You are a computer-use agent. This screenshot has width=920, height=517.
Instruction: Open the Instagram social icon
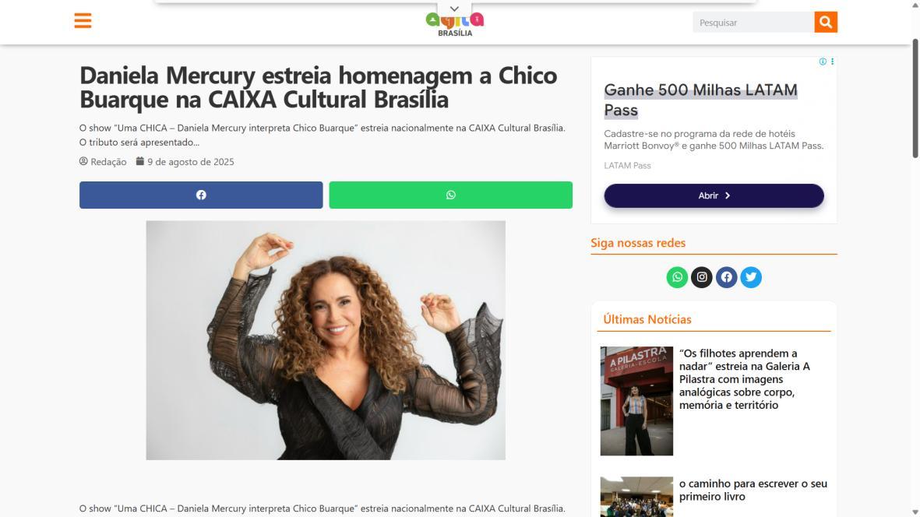click(x=702, y=277)
